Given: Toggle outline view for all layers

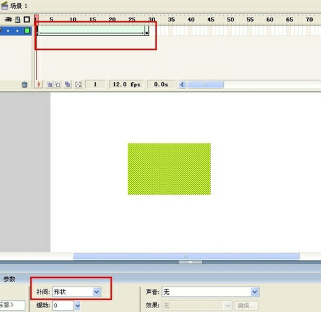Looking at the screenshot, I should pos(27,19).
